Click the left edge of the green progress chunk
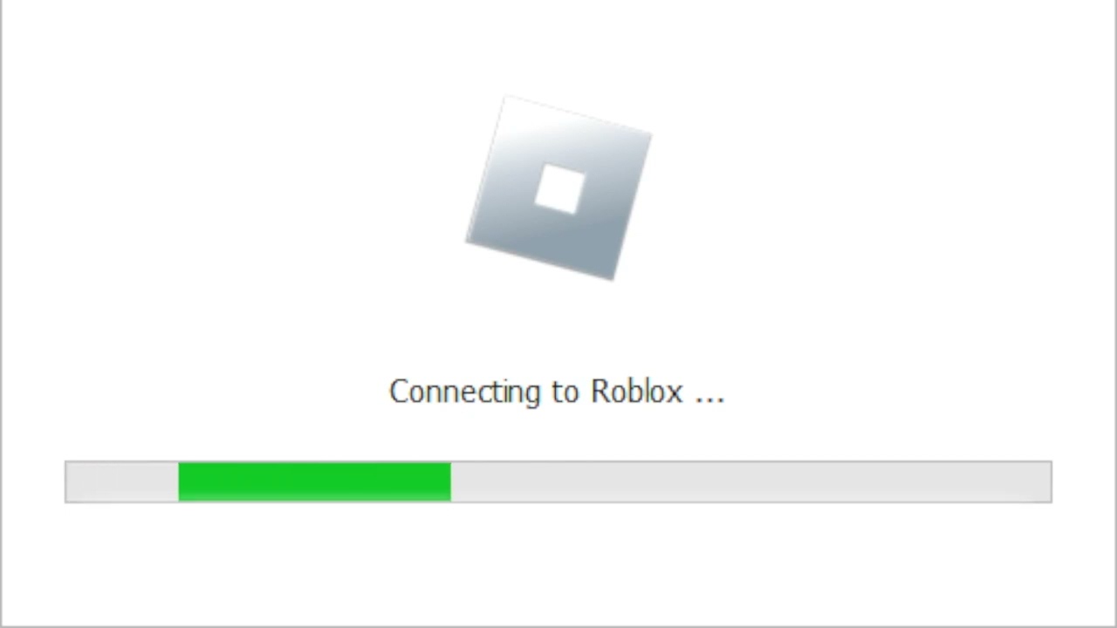The height and width of the screenshot is (628, 1117). tap(180, 481)
